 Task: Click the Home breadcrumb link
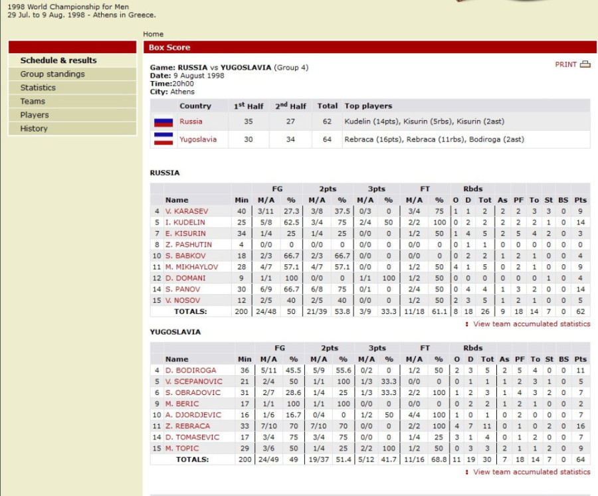pyautogui.click(x=153, y=34)
